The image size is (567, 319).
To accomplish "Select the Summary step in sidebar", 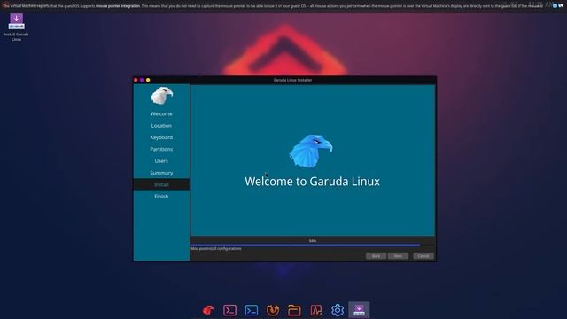I will tap(161, 173).
